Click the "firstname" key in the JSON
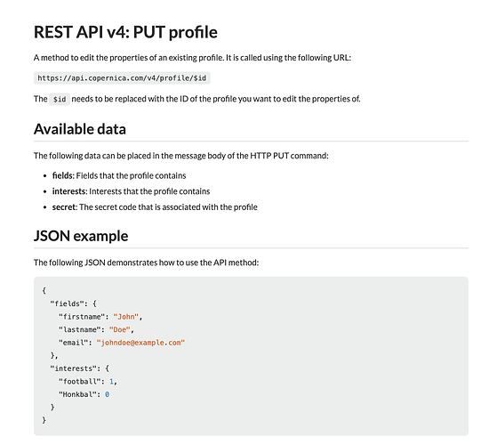 click(x=82, y=317)
